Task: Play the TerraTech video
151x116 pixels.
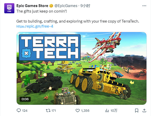Action: click(82, 68)
